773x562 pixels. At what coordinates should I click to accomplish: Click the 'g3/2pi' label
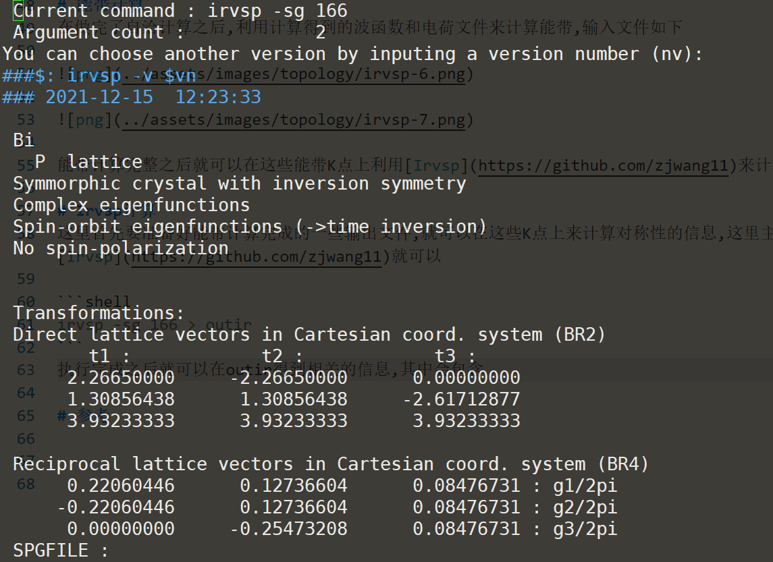pos(585,530)
